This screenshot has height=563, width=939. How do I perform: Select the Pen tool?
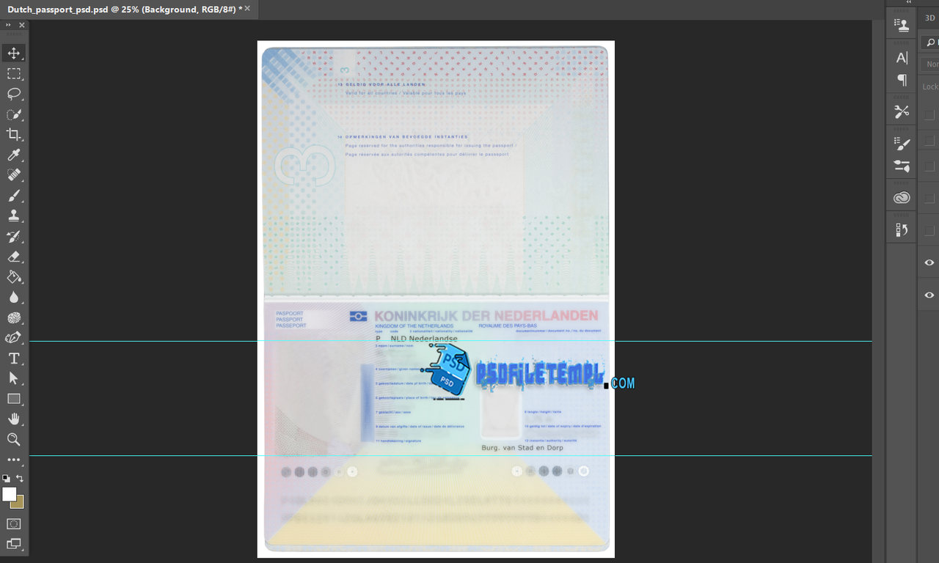click(x=14, y=338)
